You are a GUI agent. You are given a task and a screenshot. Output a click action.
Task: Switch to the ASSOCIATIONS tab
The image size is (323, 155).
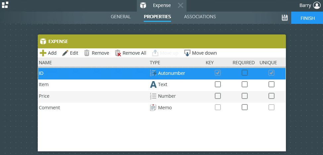tap(200, 17)
